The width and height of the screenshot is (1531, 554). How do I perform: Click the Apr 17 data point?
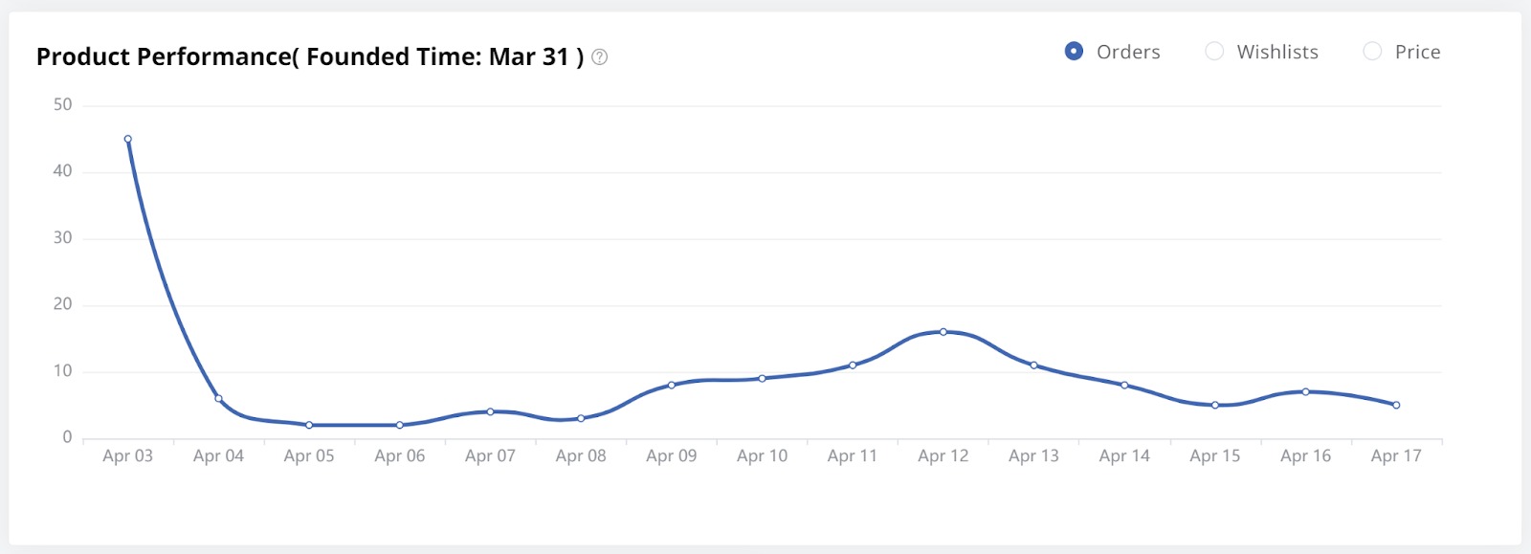pos(1396,405)
